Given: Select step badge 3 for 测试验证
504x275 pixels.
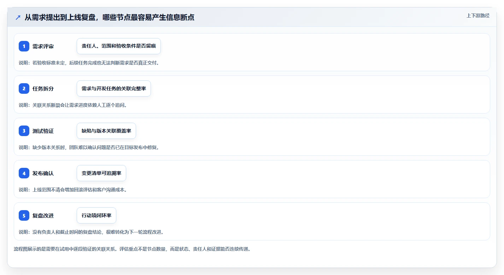Looking at the screenshot, I should point(24,131).
